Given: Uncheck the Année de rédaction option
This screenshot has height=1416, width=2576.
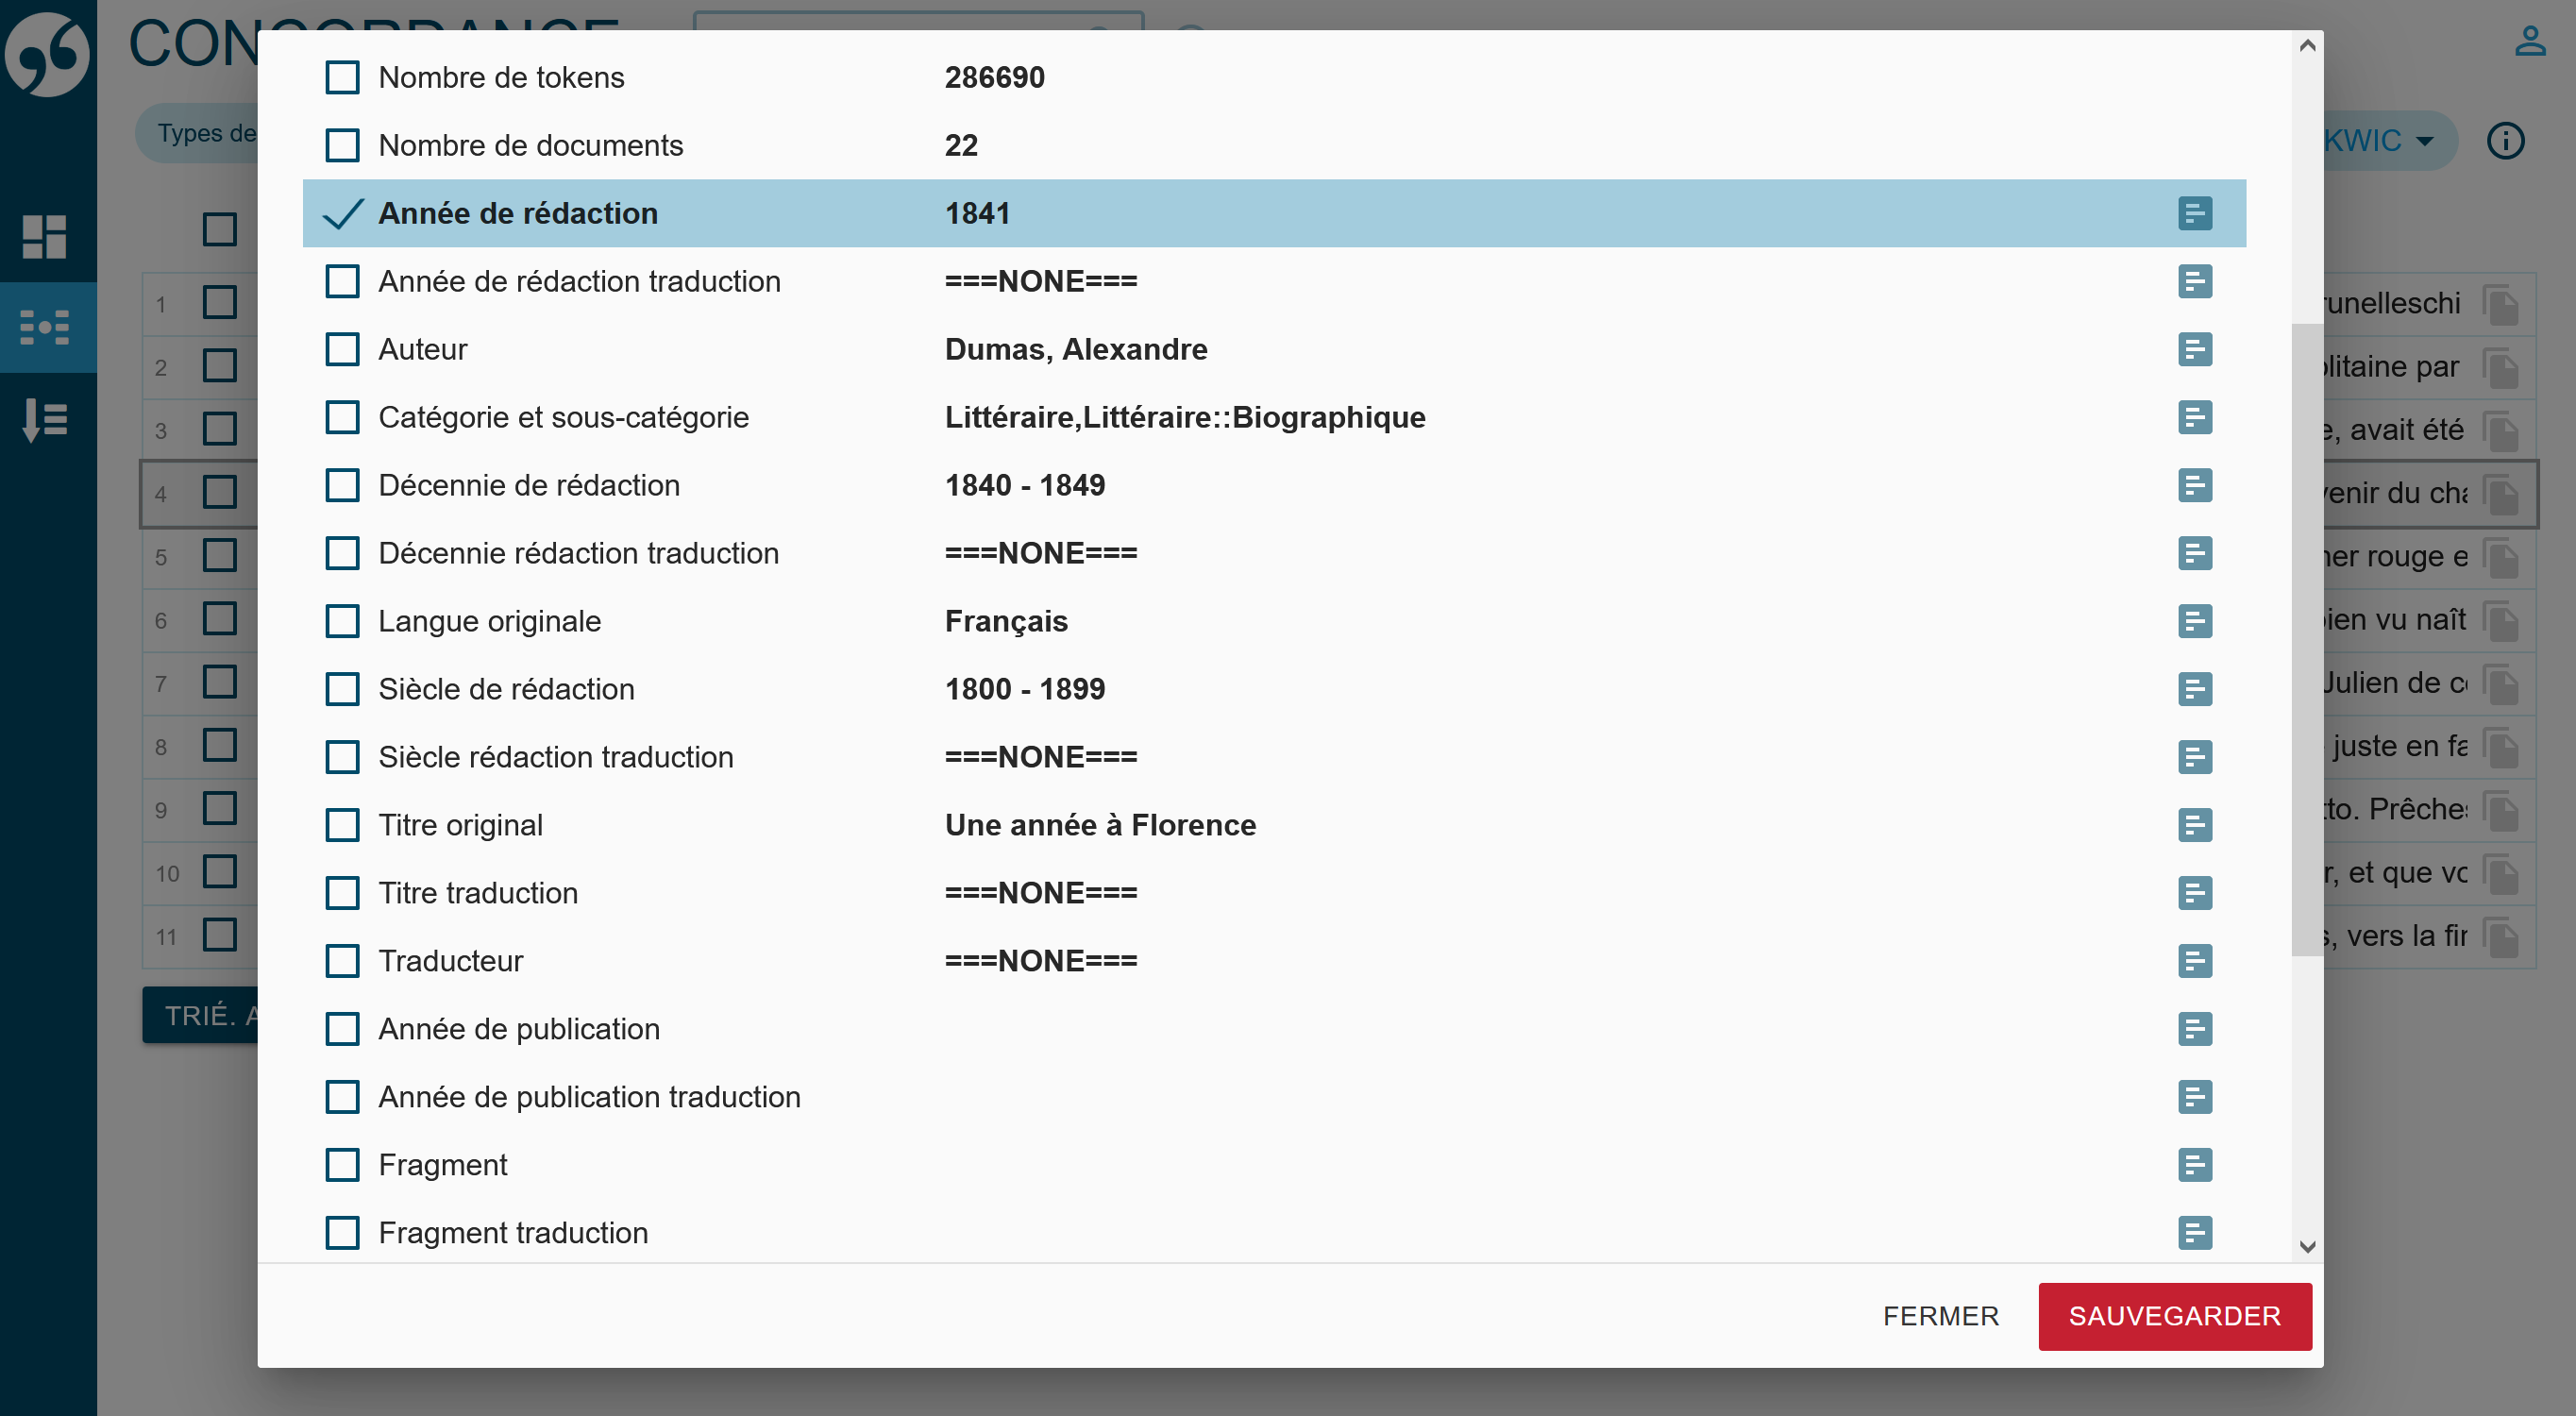Looking at the screenshot, I should click(x=342, y=213).
